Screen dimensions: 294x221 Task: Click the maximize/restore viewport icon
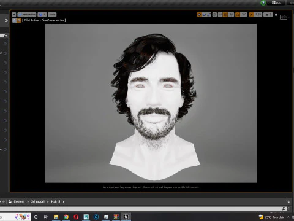click(x=276, y=15)
